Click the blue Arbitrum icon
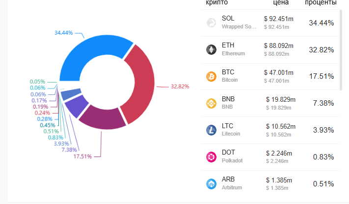Screen dimensions: 349x204 coord(211,183)
